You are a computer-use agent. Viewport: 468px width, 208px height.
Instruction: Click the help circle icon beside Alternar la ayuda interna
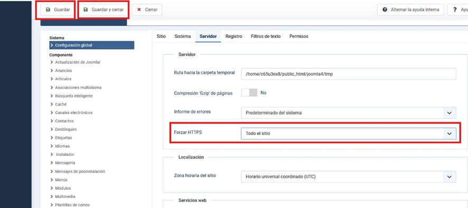coord(385,10)
